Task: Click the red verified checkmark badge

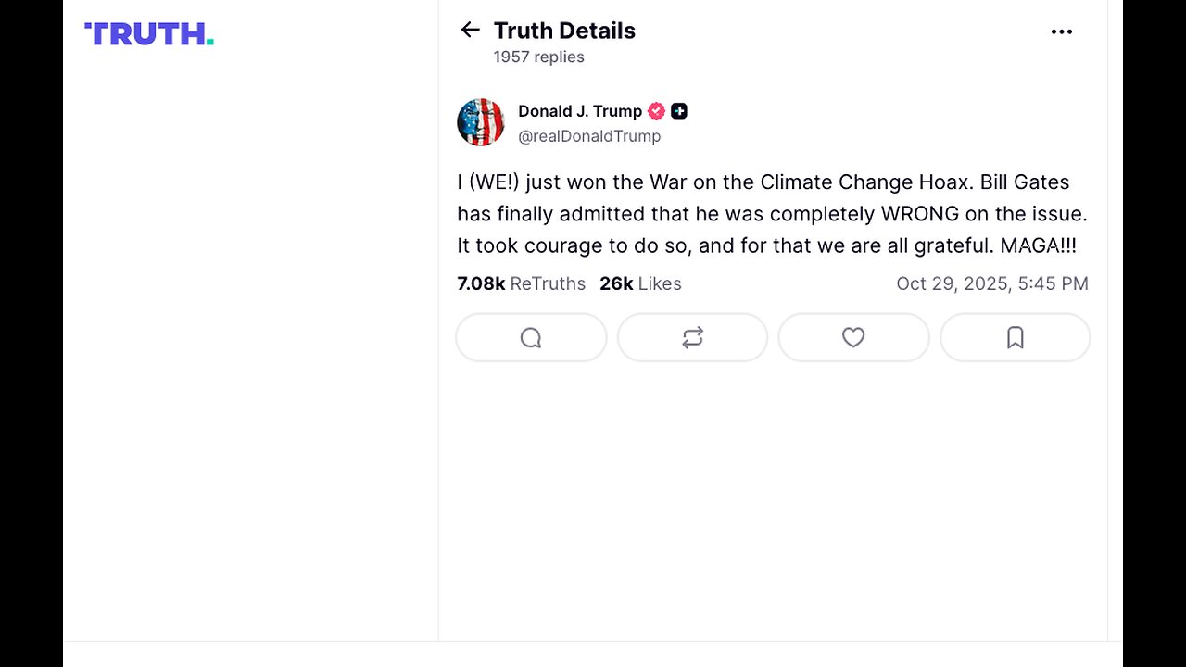Action: [656, 111]
